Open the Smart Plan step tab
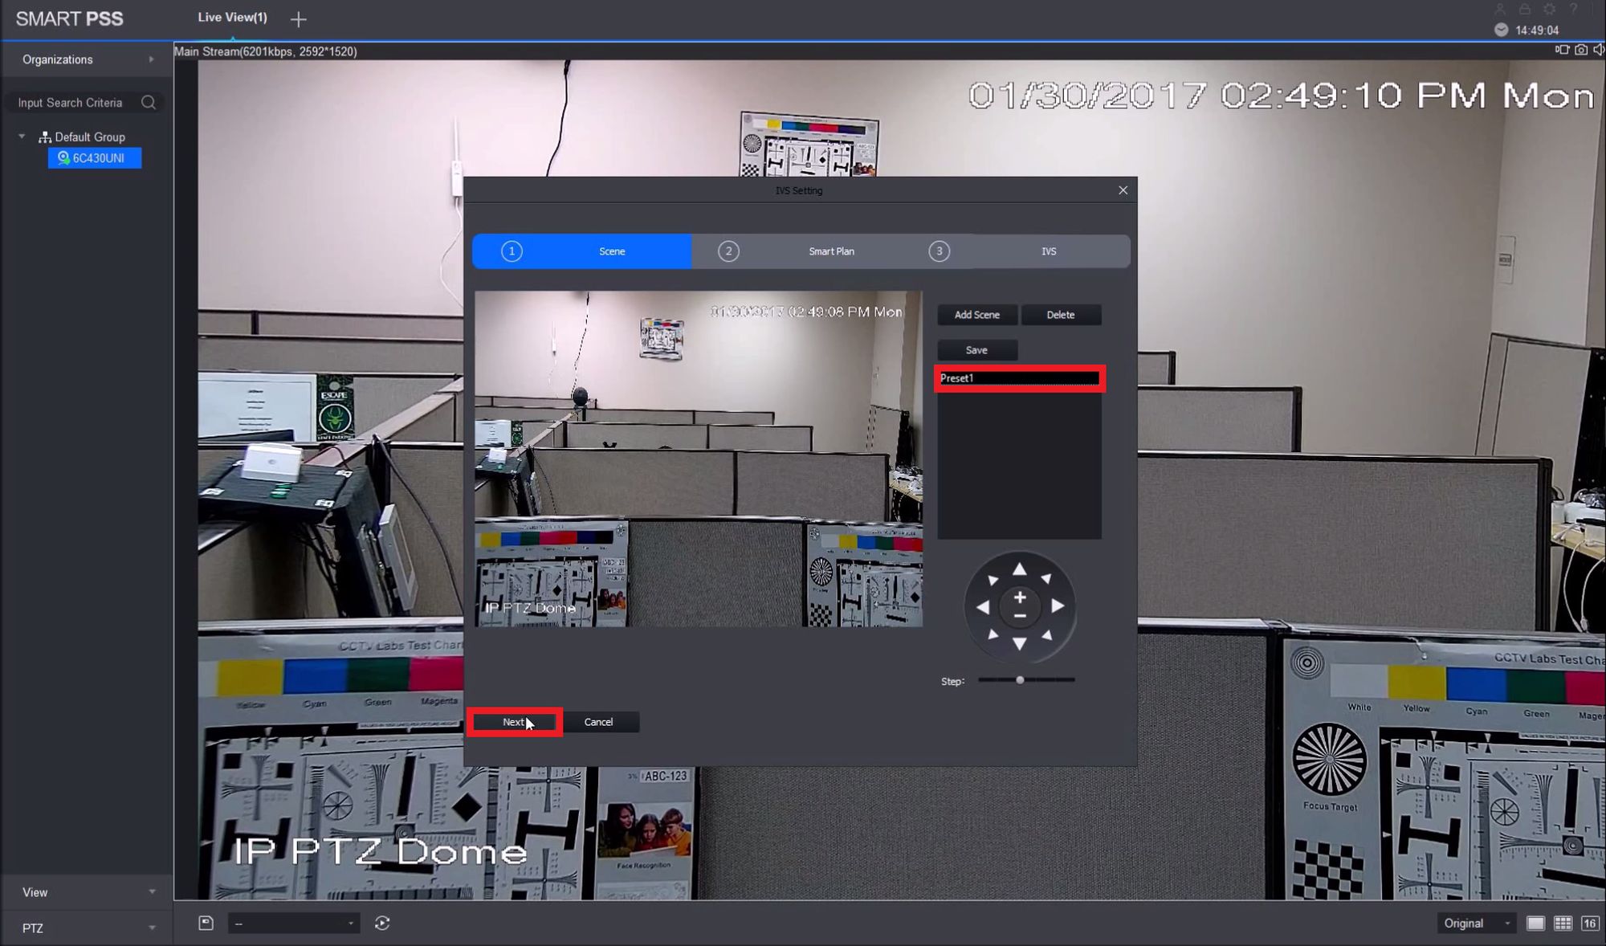1606x946 pixels. click(830, 251)
